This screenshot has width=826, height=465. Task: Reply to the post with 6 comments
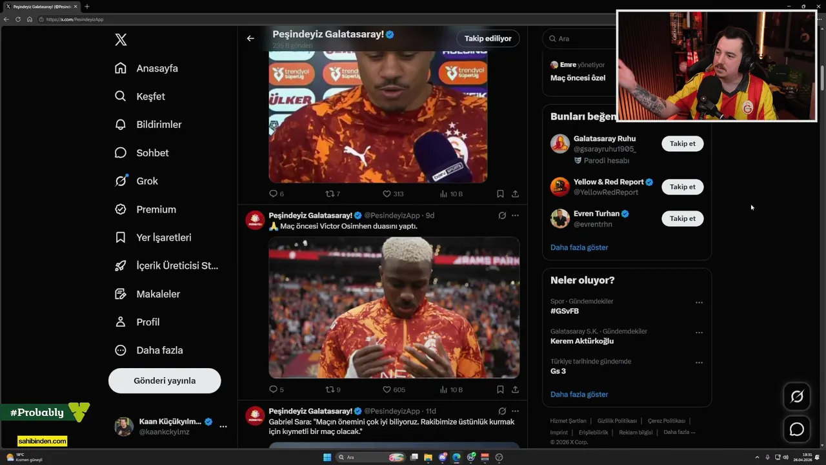point(276,194)
